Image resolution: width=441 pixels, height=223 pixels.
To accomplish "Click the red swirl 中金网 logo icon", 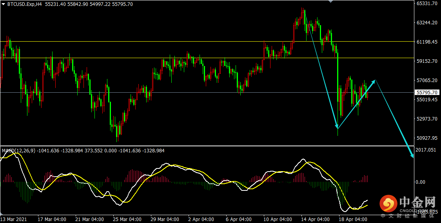I will [388, 204].
